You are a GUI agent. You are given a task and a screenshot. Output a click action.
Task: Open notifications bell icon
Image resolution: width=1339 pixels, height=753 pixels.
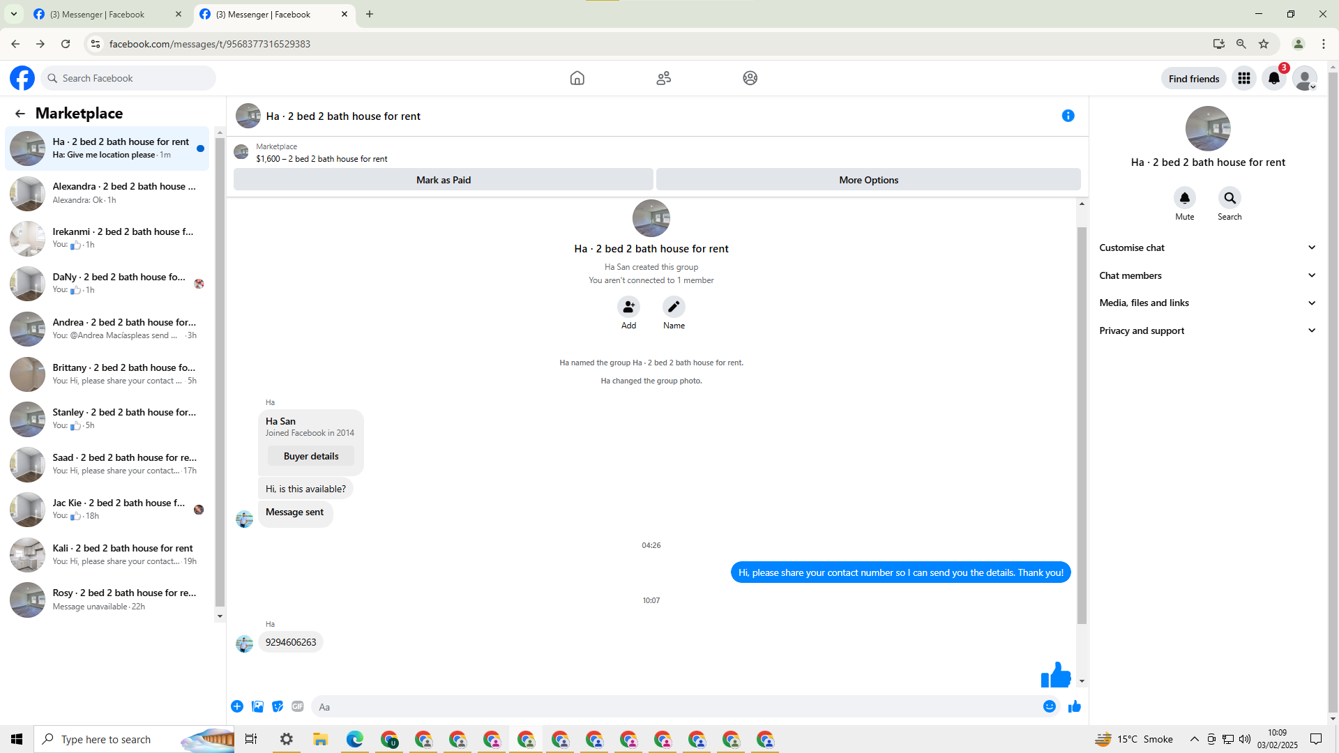1274,79
